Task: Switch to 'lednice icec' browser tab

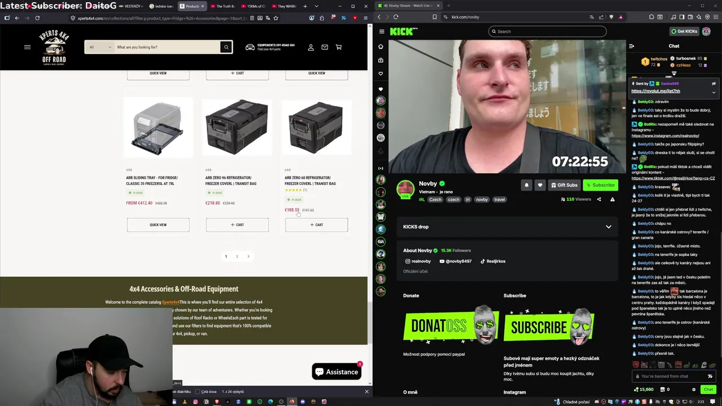Action: pyautogui.click(x=161, y=6)
